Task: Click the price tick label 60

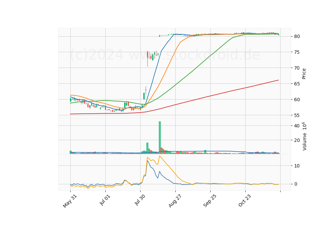Action: 297,100
